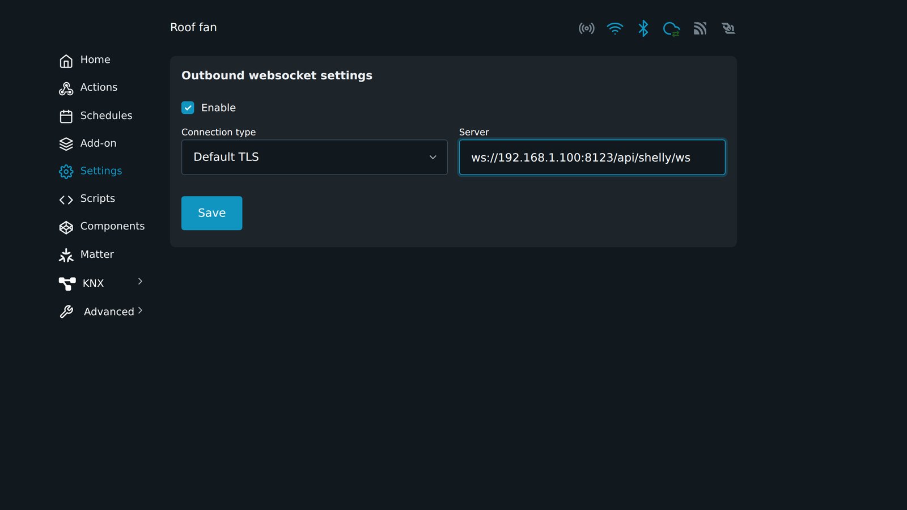Go to Home via house icon

tap(66, 61)
